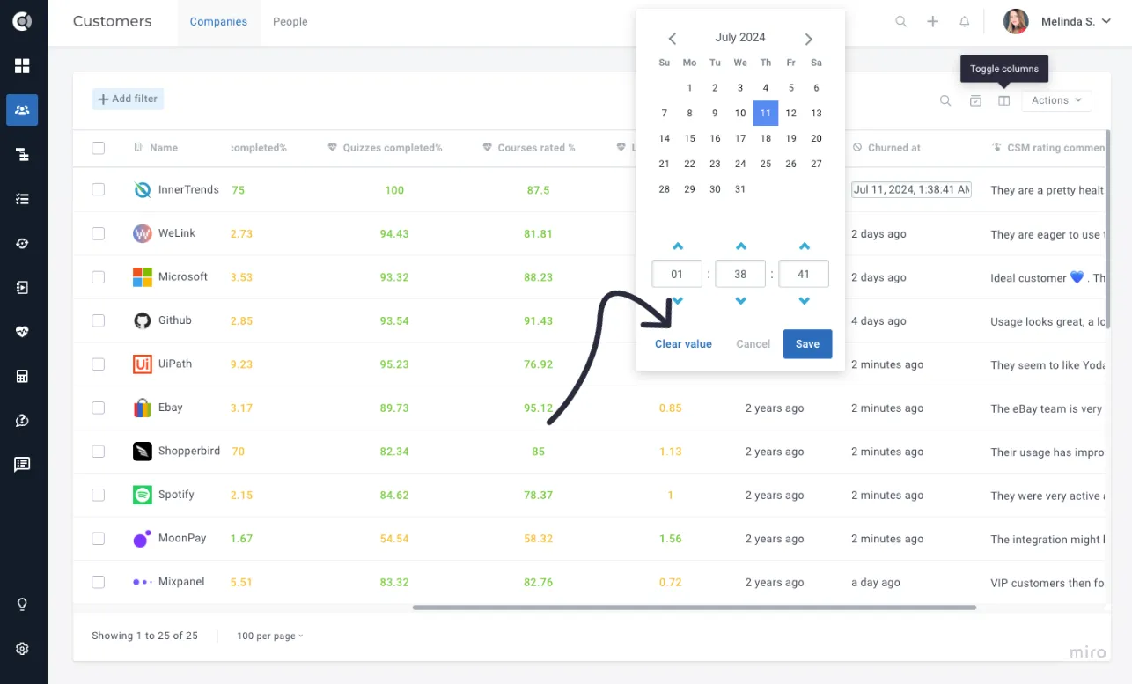Click the table search icon beside Actions
Viewport: 1132px width, 684px height.
click(x=945, y=100)
